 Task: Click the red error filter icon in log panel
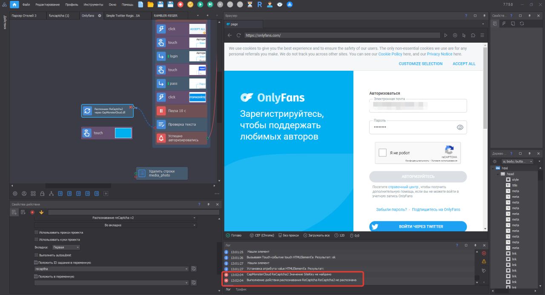(x=484, y=253)
